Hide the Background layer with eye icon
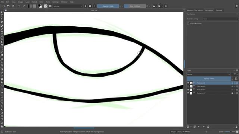The width and height of the screenshot is (239, 134). (188, 93)
